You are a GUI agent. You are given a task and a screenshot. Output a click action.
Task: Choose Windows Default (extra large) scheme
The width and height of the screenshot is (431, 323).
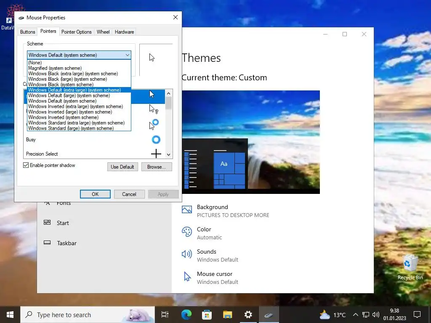point(79,90)
